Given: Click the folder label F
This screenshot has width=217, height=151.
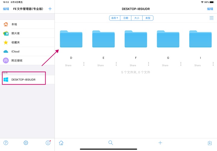Looking at the screenshot, I should 136,58.
